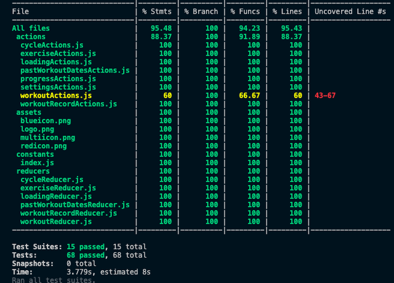Click the '% Branch' column header
394x283 pixels.
201,12
